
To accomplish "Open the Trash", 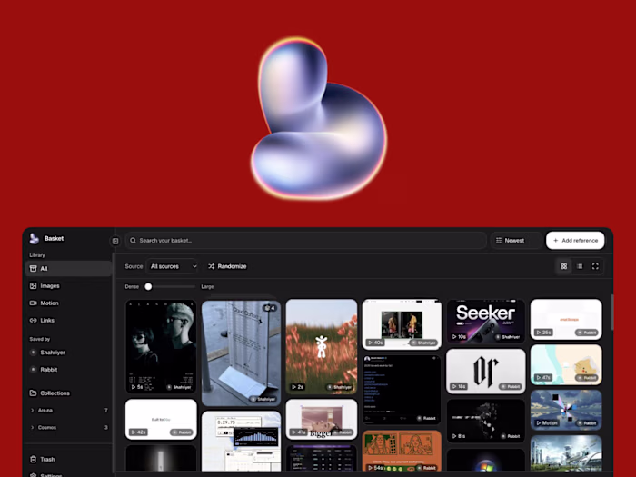I will 68,459.
